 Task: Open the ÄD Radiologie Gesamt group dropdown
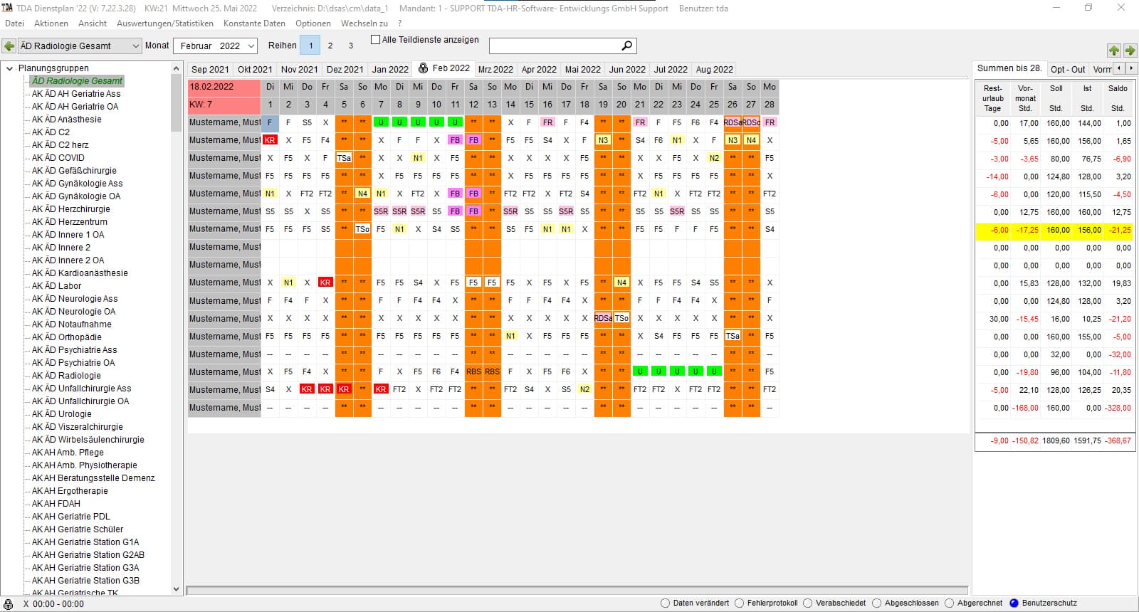(x=136, y=46)
